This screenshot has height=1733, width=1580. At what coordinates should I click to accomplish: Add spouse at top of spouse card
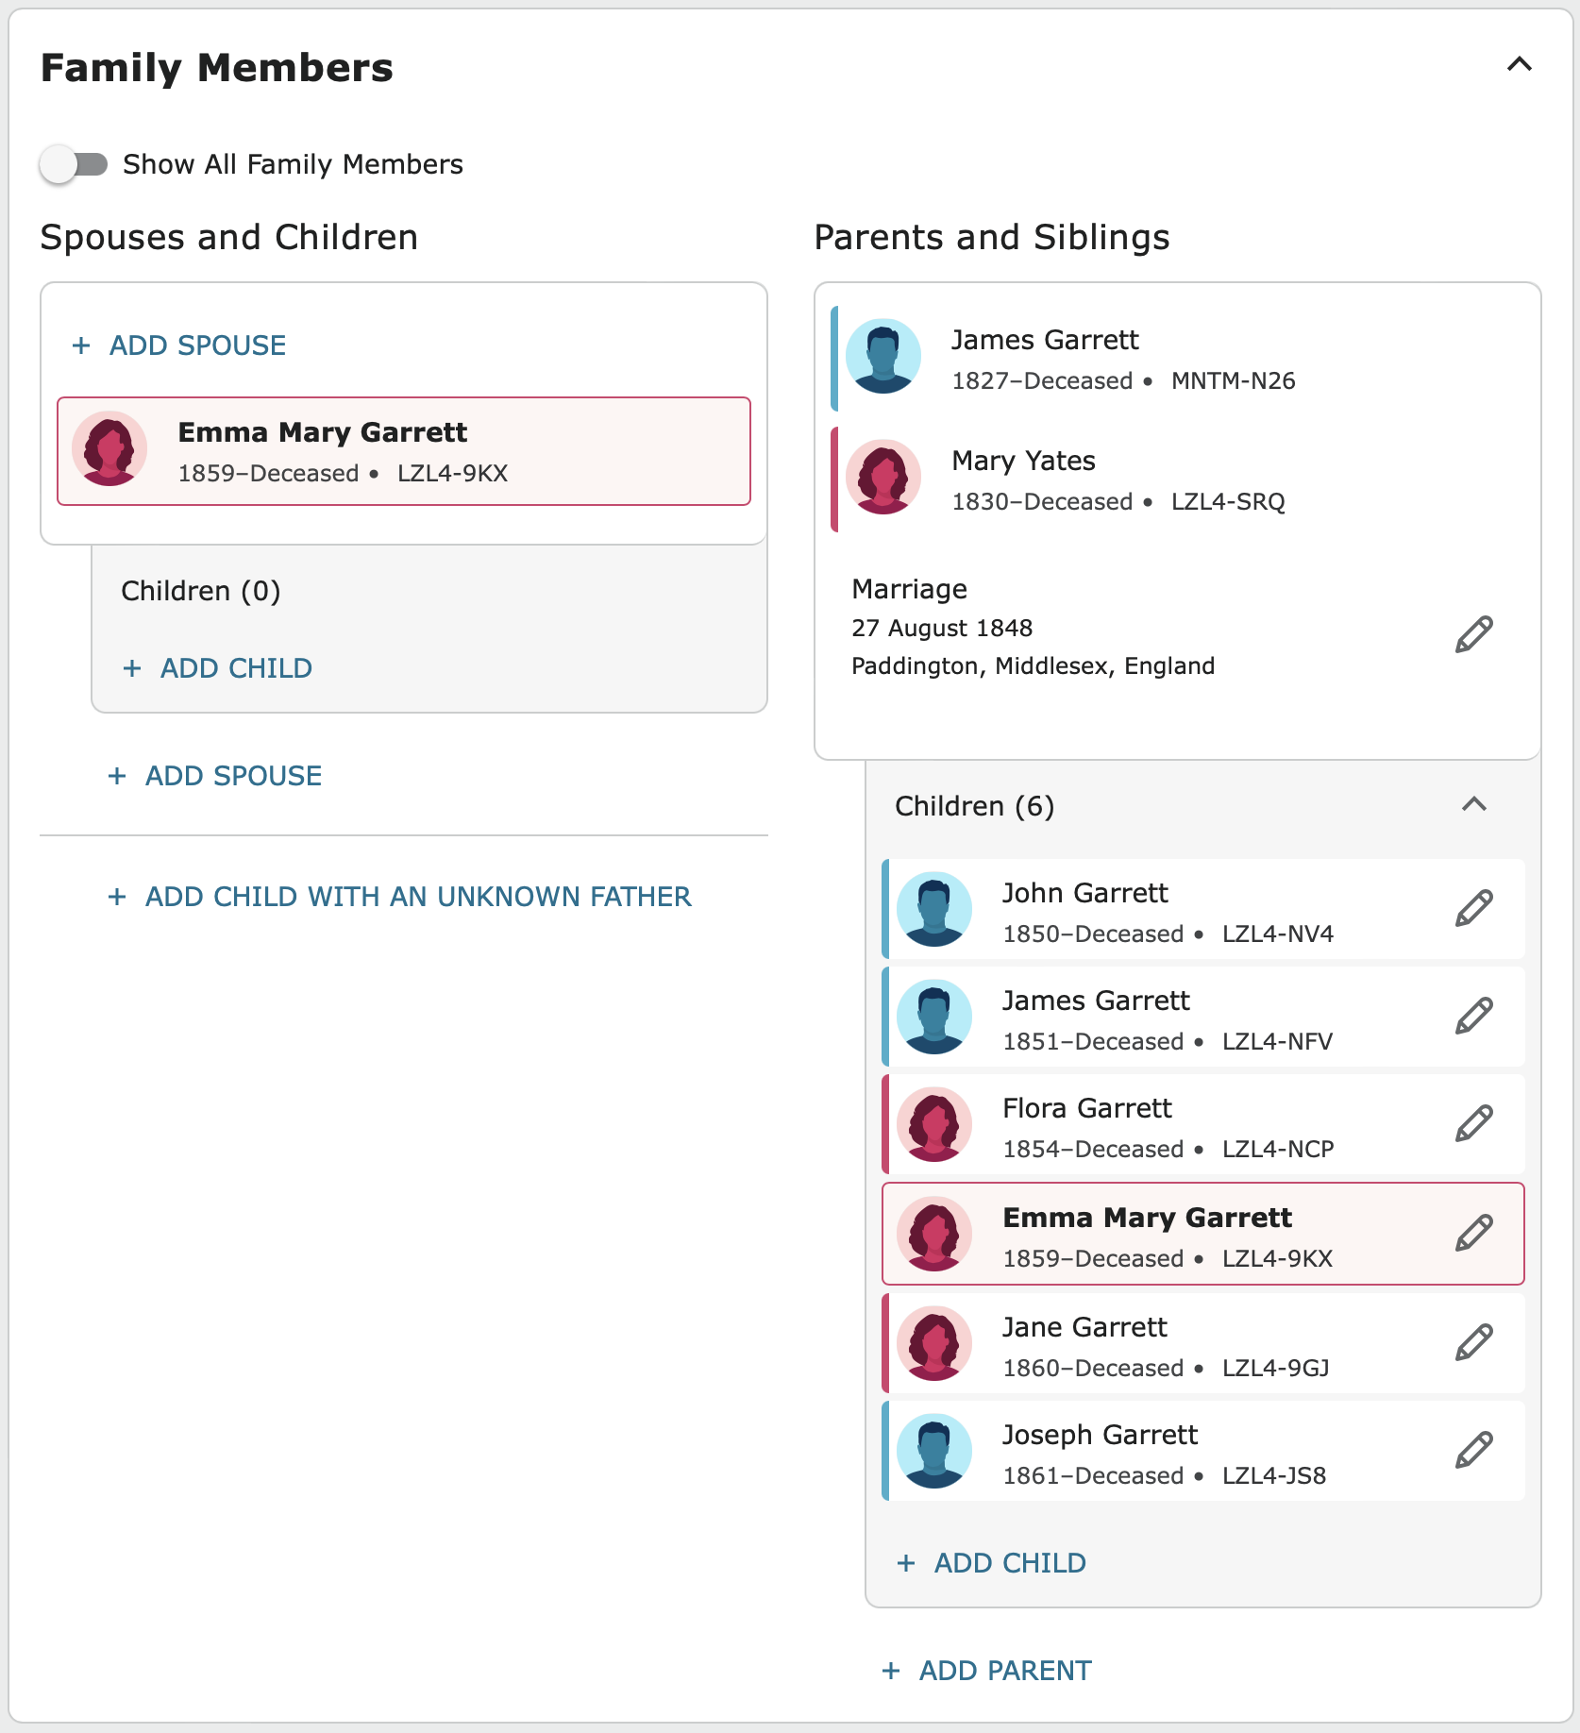(178, 345)
